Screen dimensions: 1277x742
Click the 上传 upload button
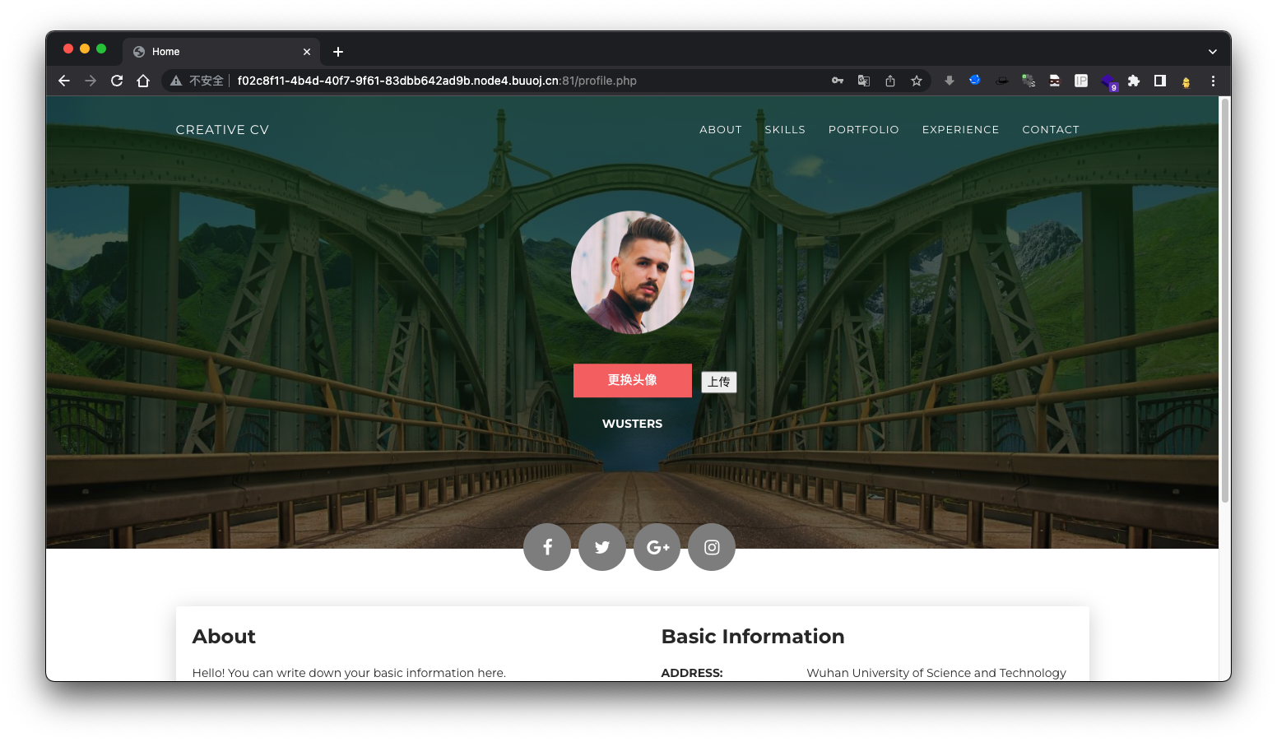point(719,382)
